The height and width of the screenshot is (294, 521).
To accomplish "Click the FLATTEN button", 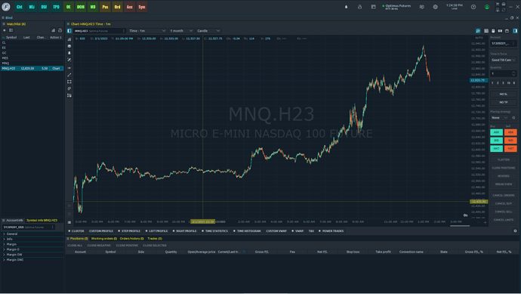I will pos(504,159).
